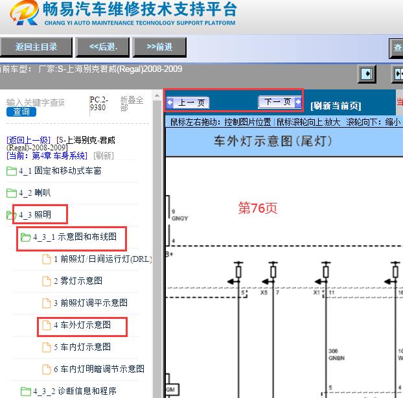Click the 刷新 link in sidebar

click(x=104, y=156)
